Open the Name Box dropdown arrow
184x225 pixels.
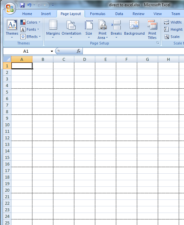point(52,51)
